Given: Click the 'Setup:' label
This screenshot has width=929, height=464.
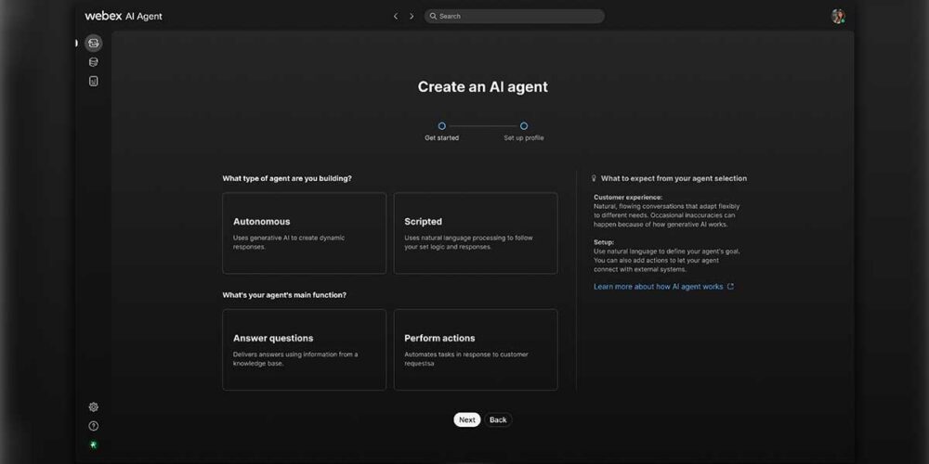Looking at the screenshot, I should [604, 242].
